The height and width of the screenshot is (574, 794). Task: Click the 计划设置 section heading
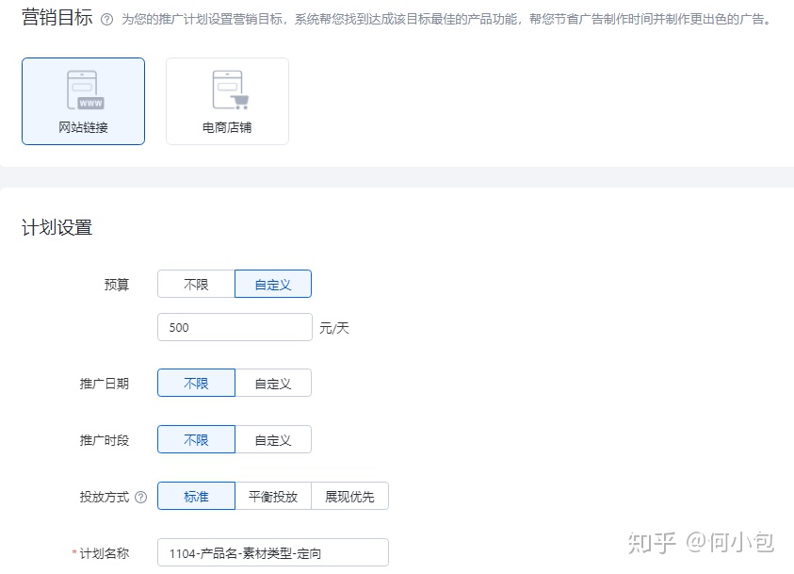click(57, 227)
